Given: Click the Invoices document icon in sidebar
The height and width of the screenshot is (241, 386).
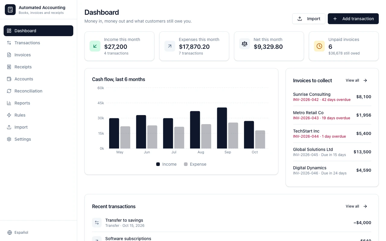Looking at the screenshot, I should [9, 55].
